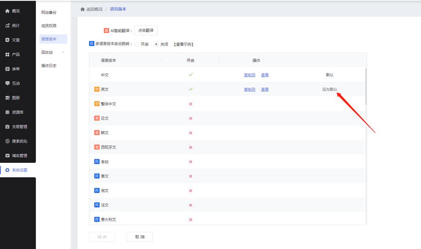Open 成员权限 in the settings submenu
421x249 pixels.
point(49,26)
